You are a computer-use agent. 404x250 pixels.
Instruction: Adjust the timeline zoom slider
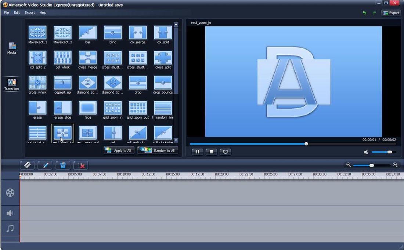pos(372,165)
